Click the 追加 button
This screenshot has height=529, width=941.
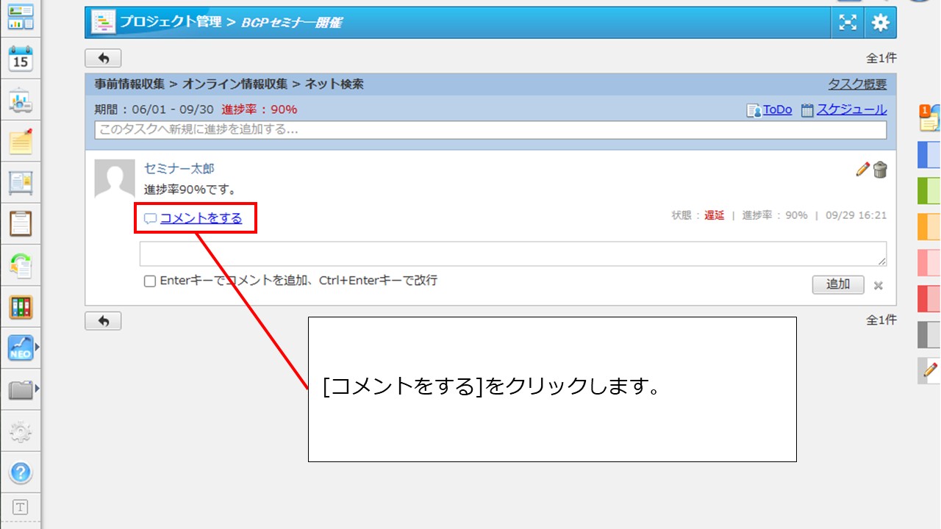pos(838,284)
